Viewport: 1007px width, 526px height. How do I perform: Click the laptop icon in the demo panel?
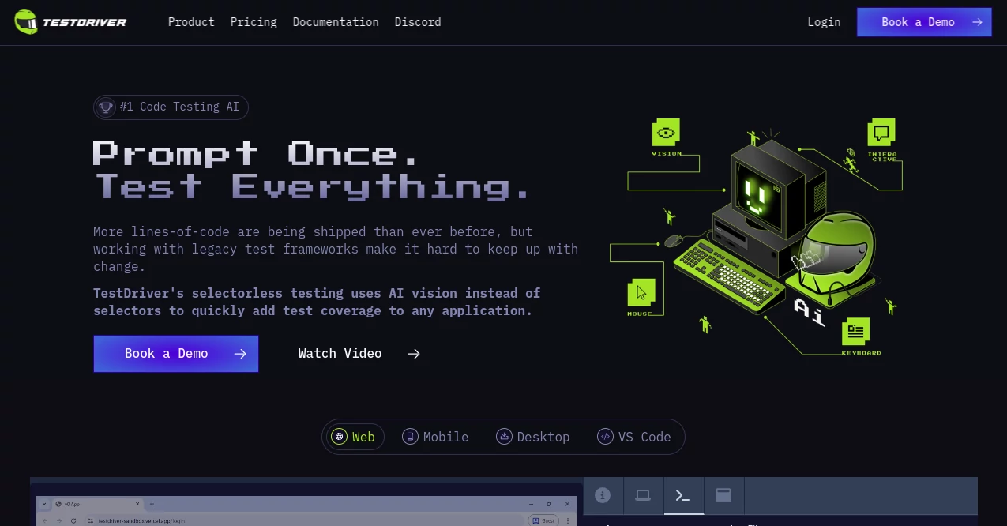(643, 495)
